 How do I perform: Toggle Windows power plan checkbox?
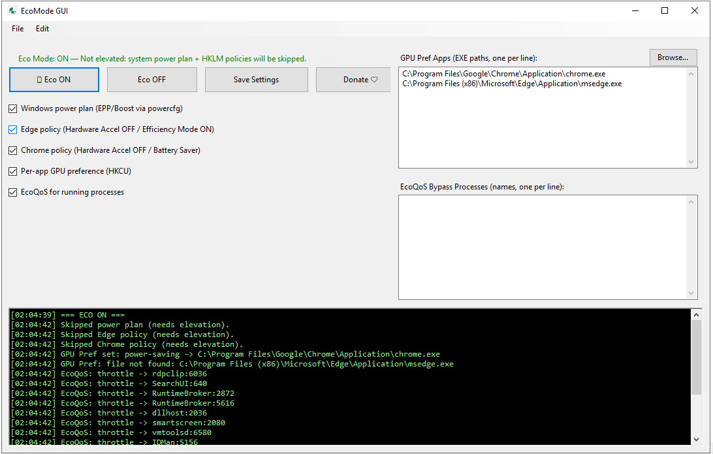tap(13, 108)
